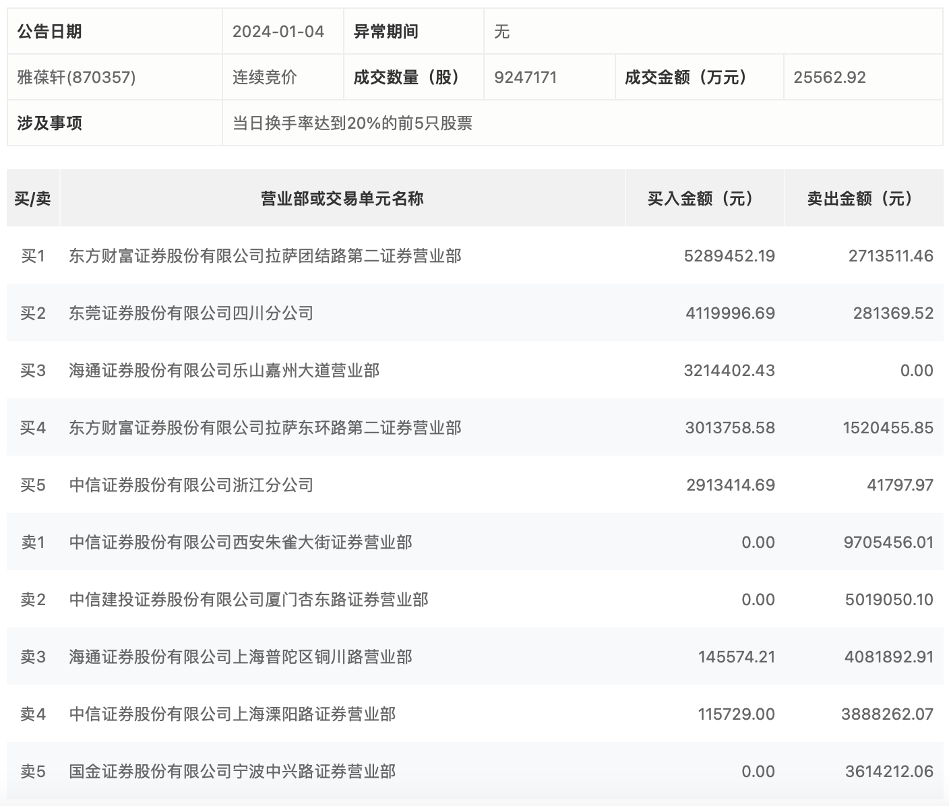949x806 pixels.
Task: Click the 卖2 row label
Action: pos(33,600)
